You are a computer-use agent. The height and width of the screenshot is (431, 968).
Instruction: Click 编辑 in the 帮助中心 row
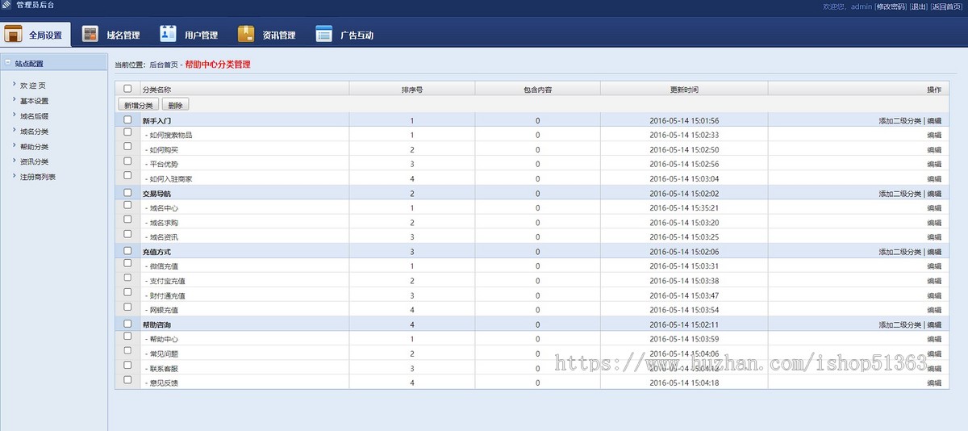tap(934, 339)
